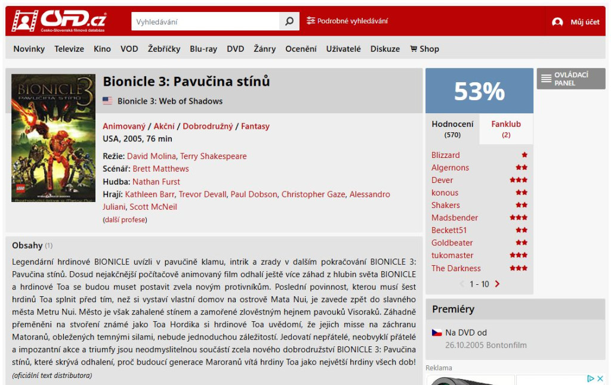Select the Hodnocení tab
This screenshot has height=385, width=611.
click(x=452, y=129)
